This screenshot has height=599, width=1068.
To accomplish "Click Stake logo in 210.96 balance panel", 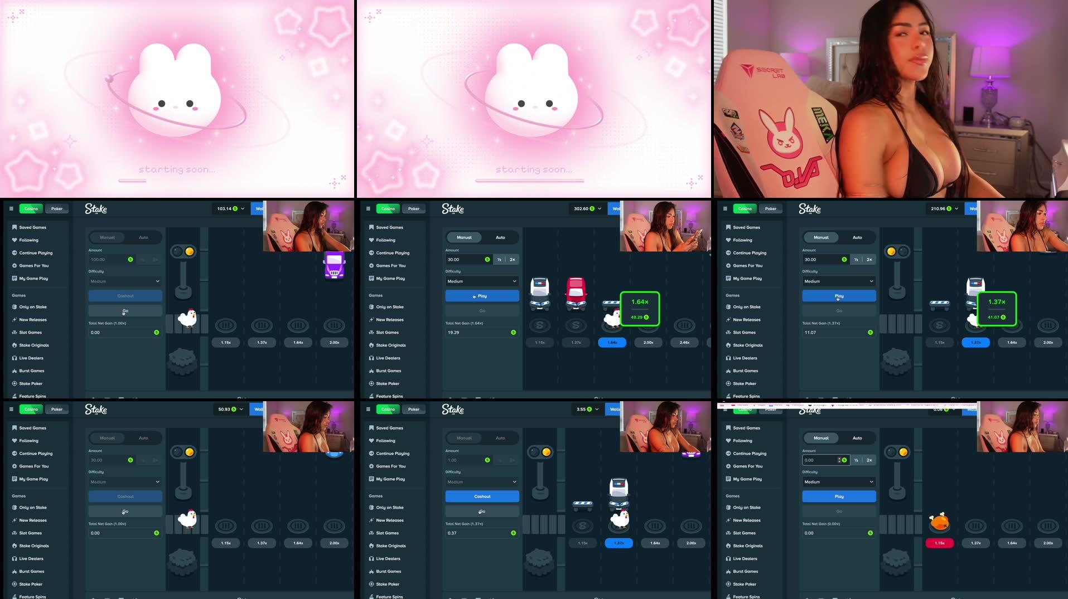I will coord(810,209).
